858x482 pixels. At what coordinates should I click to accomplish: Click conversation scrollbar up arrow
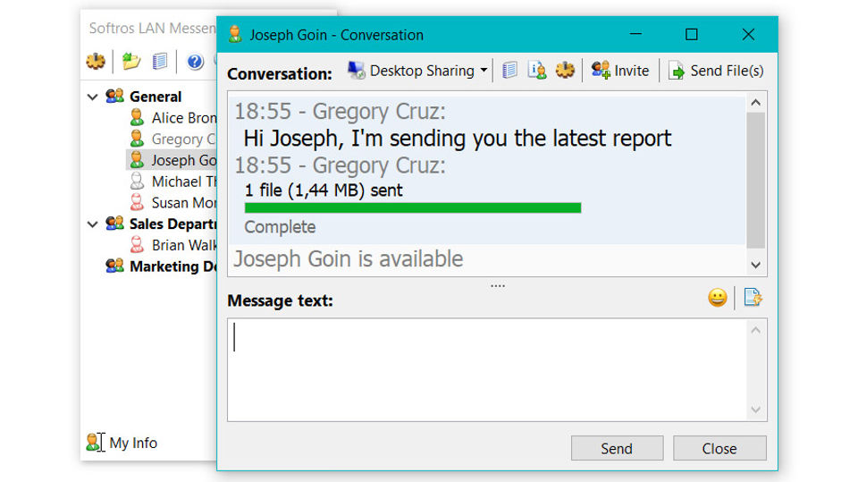tap(756, 103)
